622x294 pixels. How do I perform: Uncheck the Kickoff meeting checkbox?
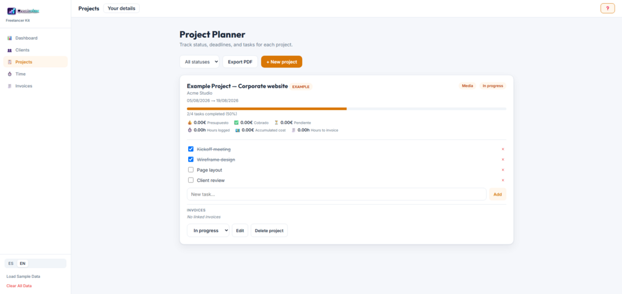[x=191, y=149]
